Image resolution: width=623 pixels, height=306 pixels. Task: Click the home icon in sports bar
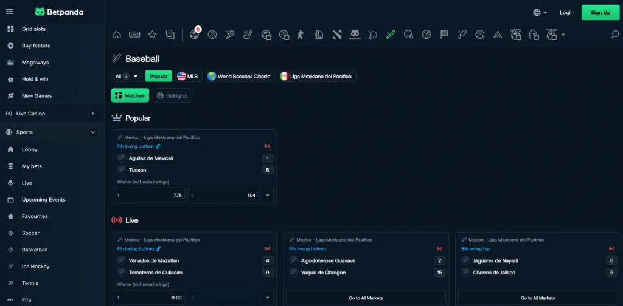tap(117, 35)
